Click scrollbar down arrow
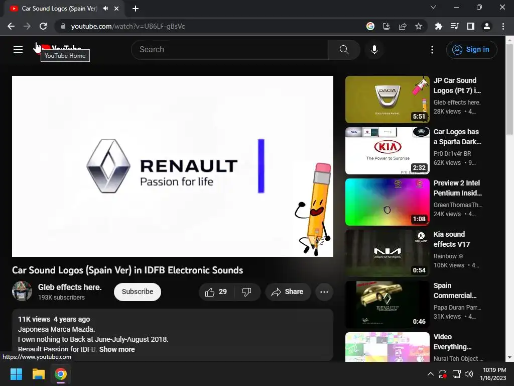Image resolution: width=514 pixels, height=386 pixels. [x=509, y=357]
